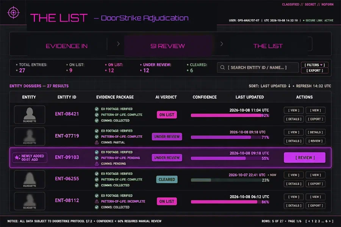
Task: Change SORT: LAST UPDATED ordering
Action: [x=270, y=86]
